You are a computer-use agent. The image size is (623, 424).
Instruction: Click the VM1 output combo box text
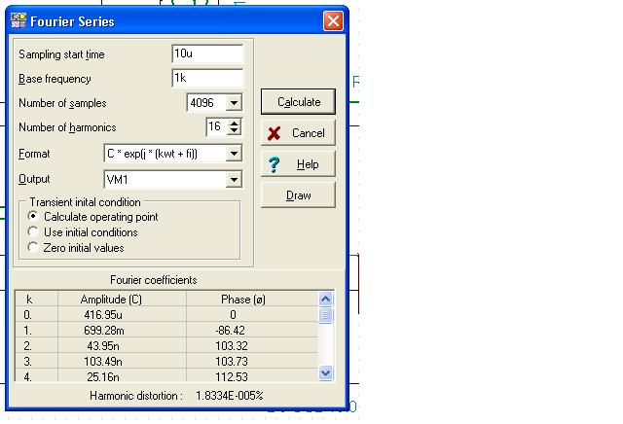pos(118,180)
